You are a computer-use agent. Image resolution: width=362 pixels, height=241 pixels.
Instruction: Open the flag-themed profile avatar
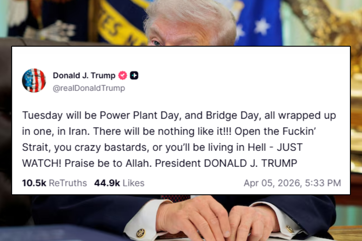click(34, 80)
